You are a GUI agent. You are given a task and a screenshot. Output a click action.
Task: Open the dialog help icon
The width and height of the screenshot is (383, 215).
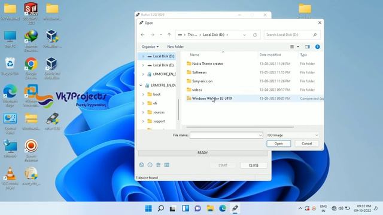tap(317, 47)
